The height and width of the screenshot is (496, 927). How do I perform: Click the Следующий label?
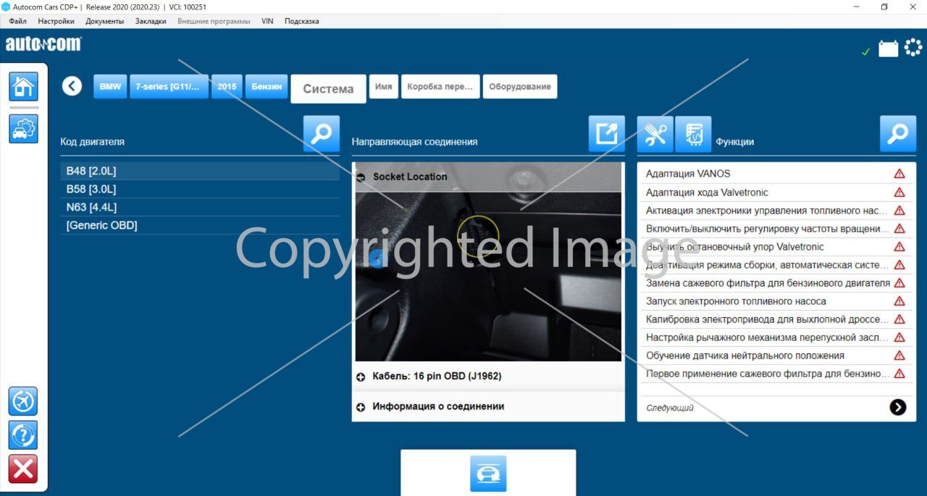(x=670, y=408)
